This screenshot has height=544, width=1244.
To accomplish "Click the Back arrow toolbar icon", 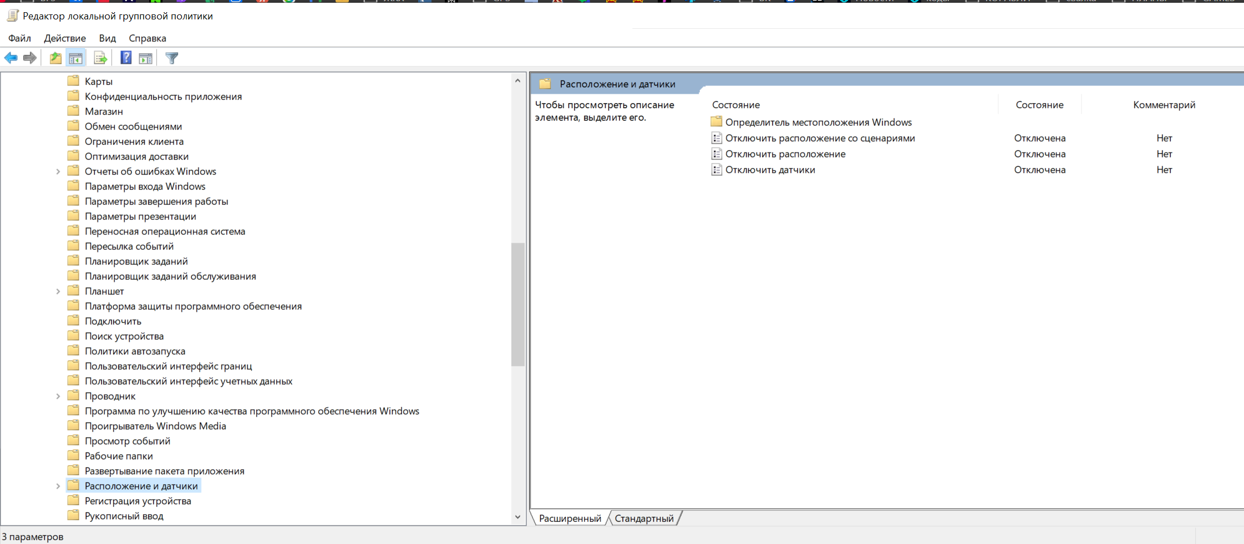I will click(11, 58).
